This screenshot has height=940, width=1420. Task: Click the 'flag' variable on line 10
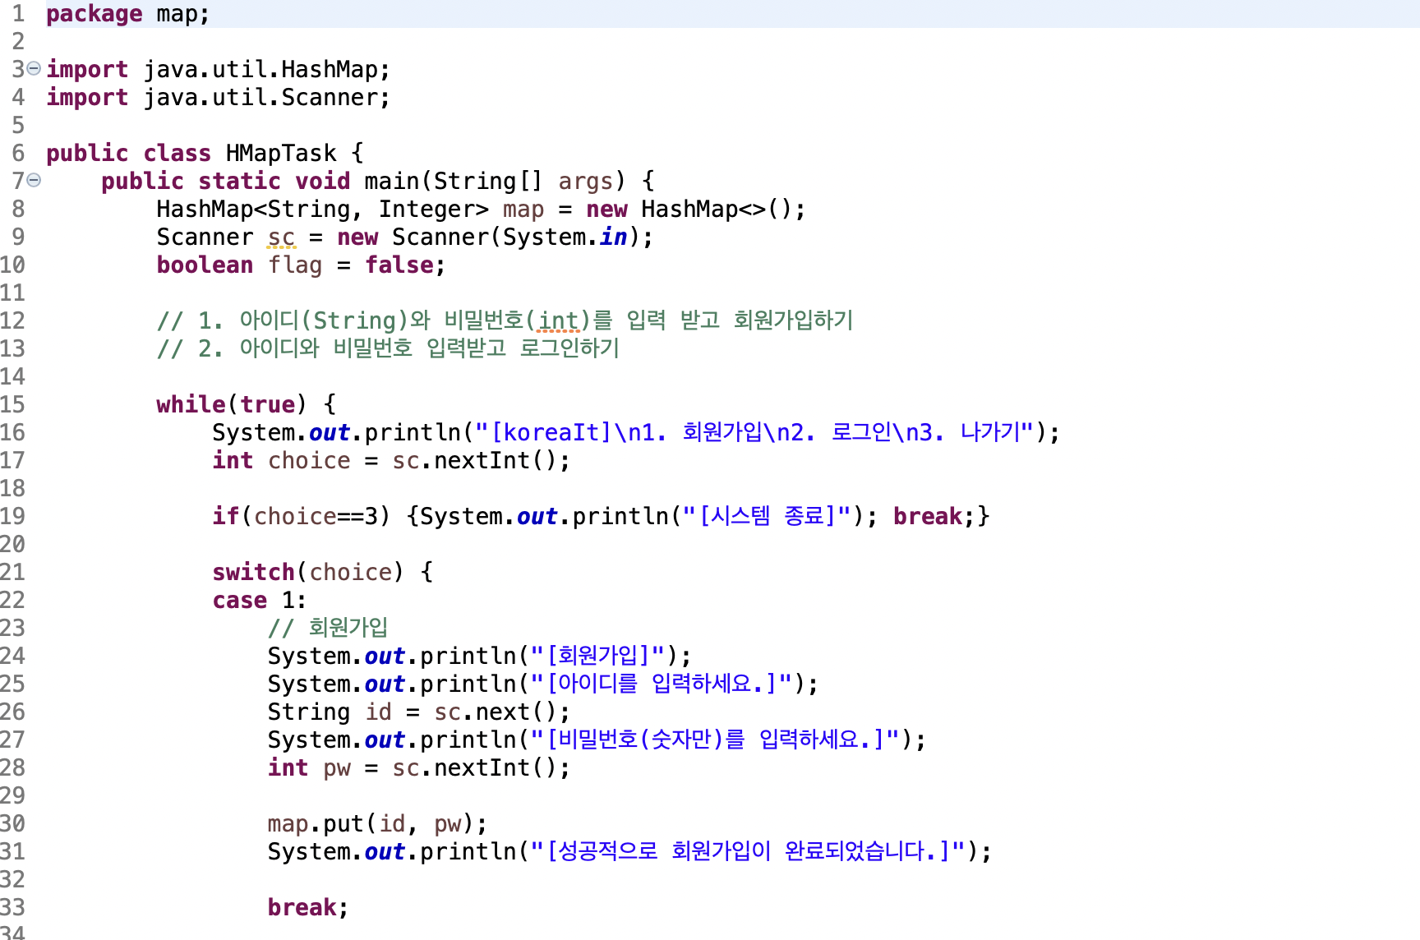(295, 265)
